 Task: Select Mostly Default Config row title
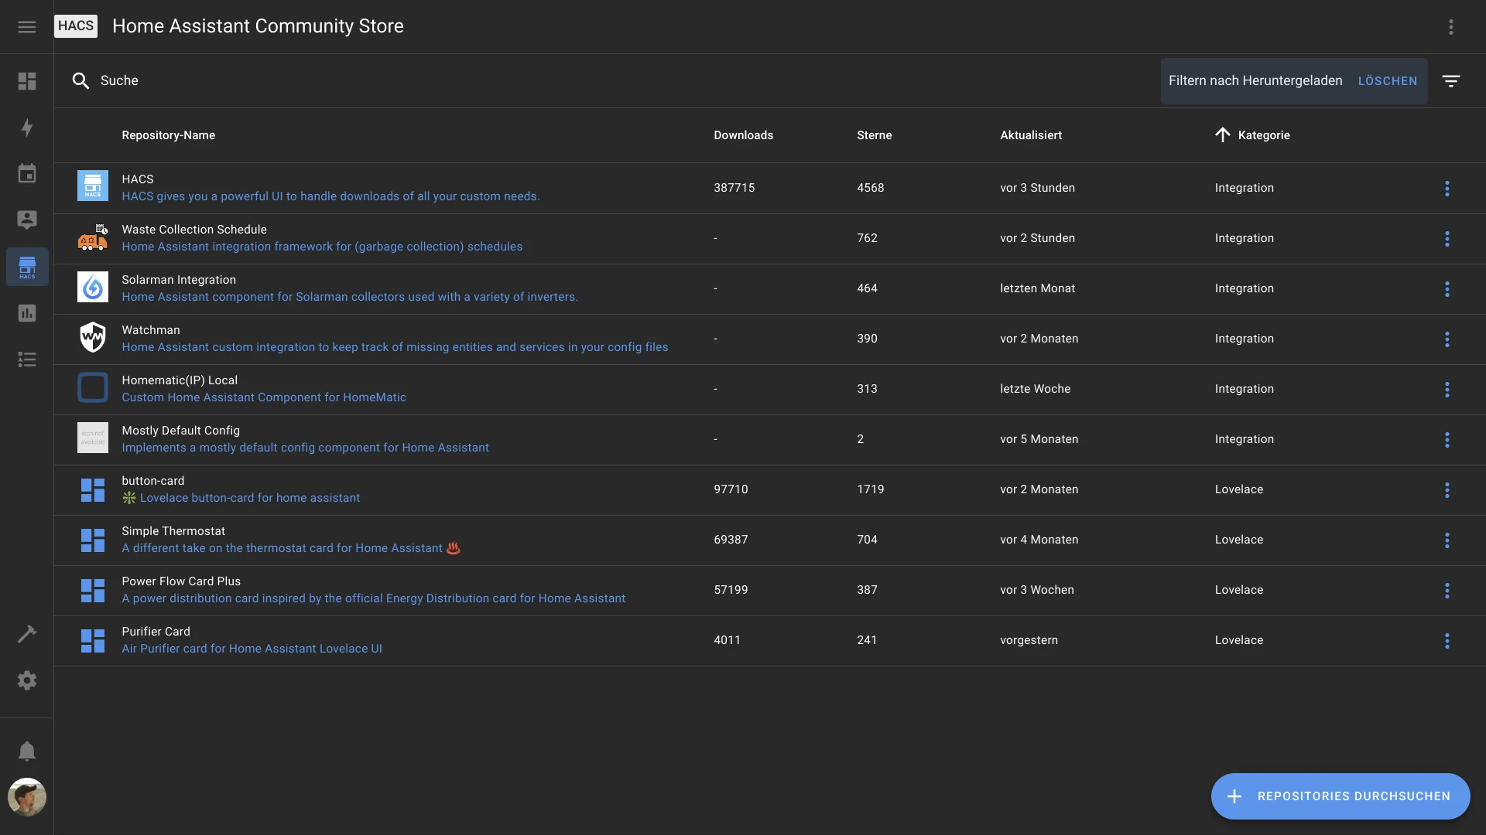(180, 431)
